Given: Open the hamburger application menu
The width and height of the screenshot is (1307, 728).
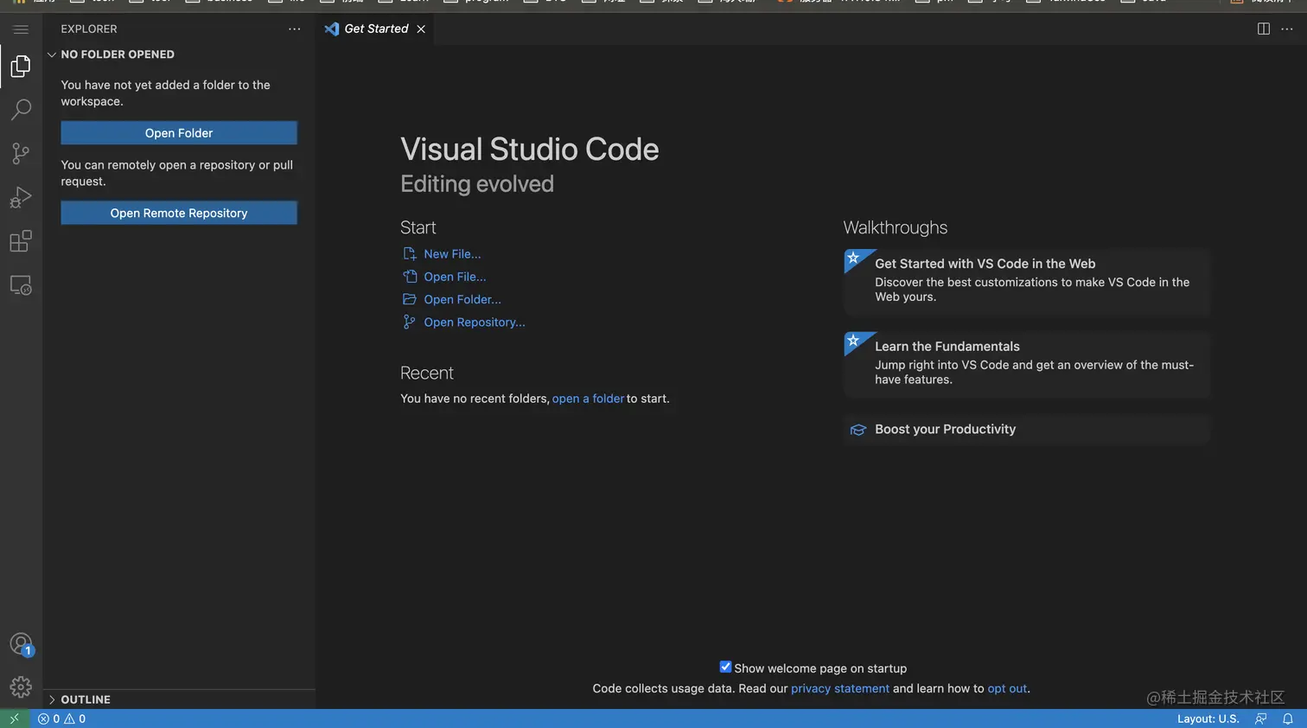Looking at the screenshot, I should tap(21, 29).
